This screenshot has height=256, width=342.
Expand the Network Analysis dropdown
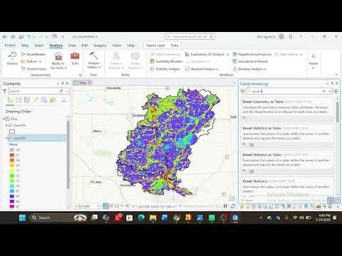(x=217, y=69)
